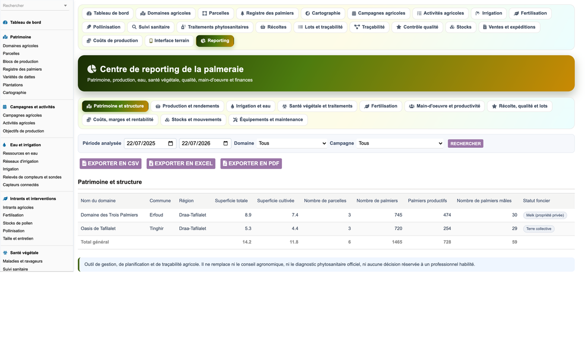
Task: Open Interface terrain pill
Action: click(169, 40)
